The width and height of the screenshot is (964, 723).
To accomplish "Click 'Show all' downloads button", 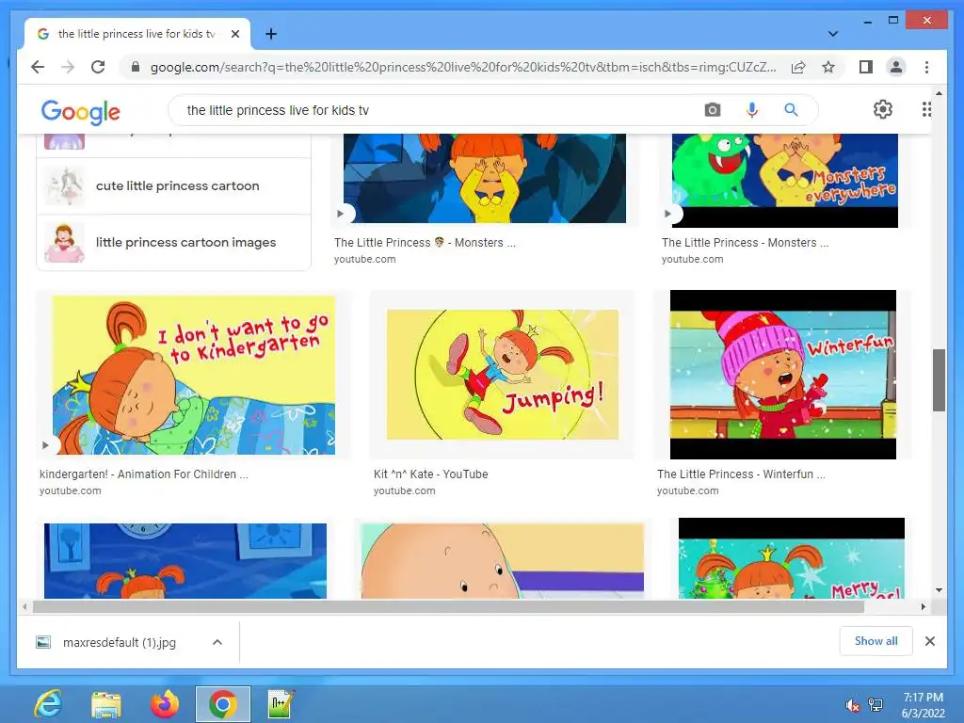I will click(876, 641).
